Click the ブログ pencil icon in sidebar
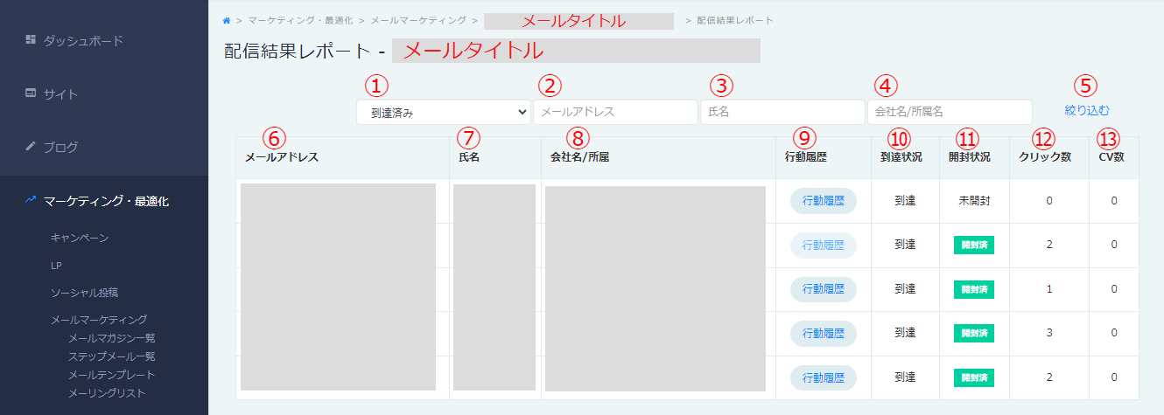Image resolution: width=1164 pixels, height=415 pixels. click(x=31, y=146)
